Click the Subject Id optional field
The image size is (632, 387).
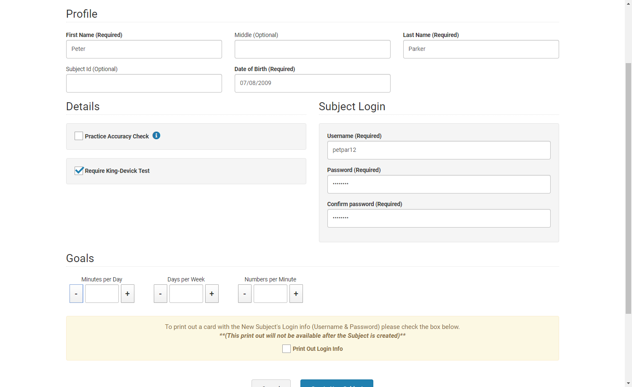[144, 83]
